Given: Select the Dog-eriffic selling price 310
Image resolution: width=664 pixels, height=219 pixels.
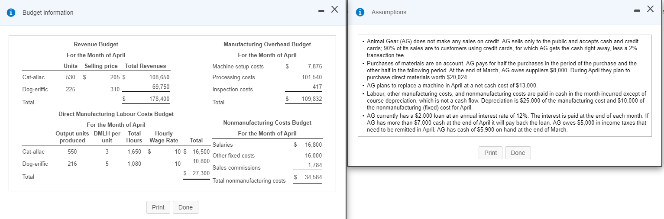Looking at the screenshot, I should [115, 89].
